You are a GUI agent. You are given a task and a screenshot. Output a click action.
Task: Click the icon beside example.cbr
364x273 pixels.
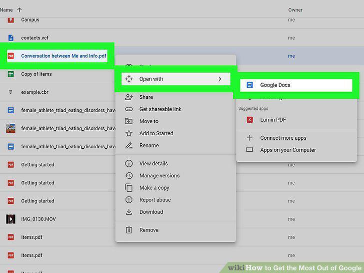click(10, 92)
